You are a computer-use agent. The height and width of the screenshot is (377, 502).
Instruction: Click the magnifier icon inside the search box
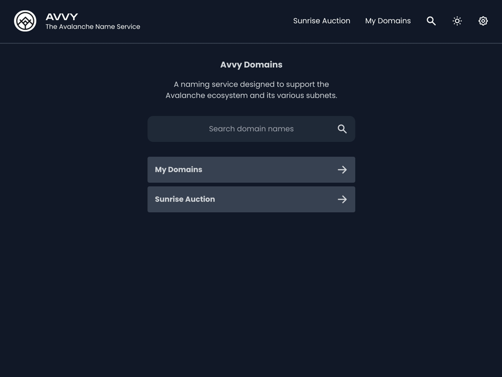click(342, 129)
